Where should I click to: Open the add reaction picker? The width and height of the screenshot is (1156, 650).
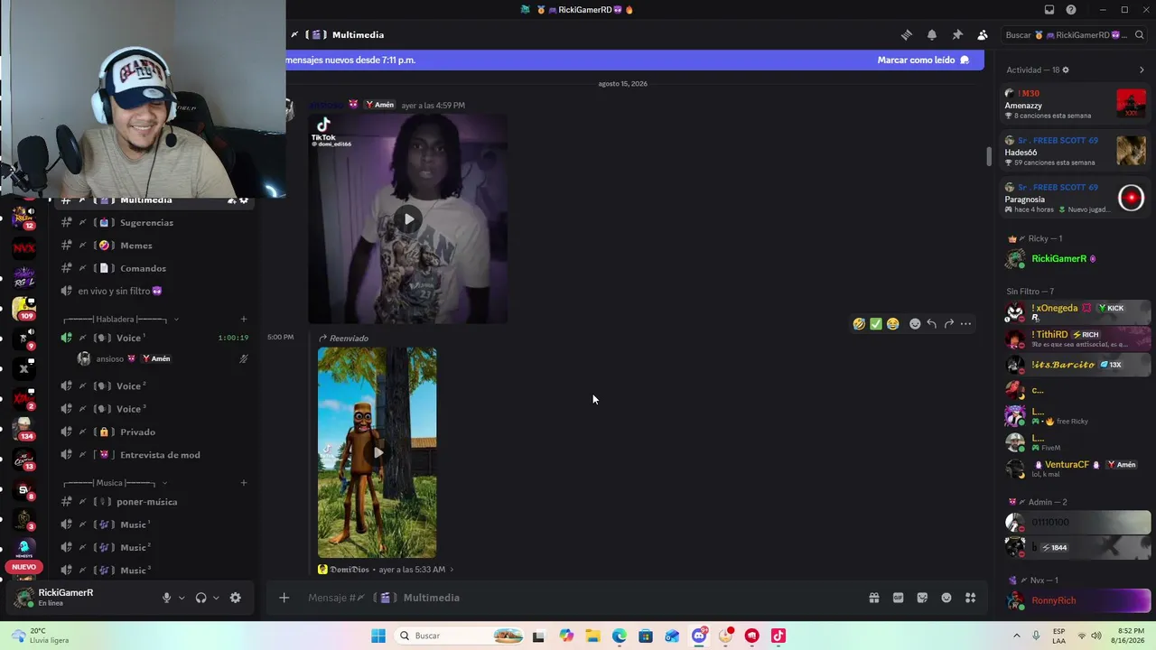coord(915,324)
